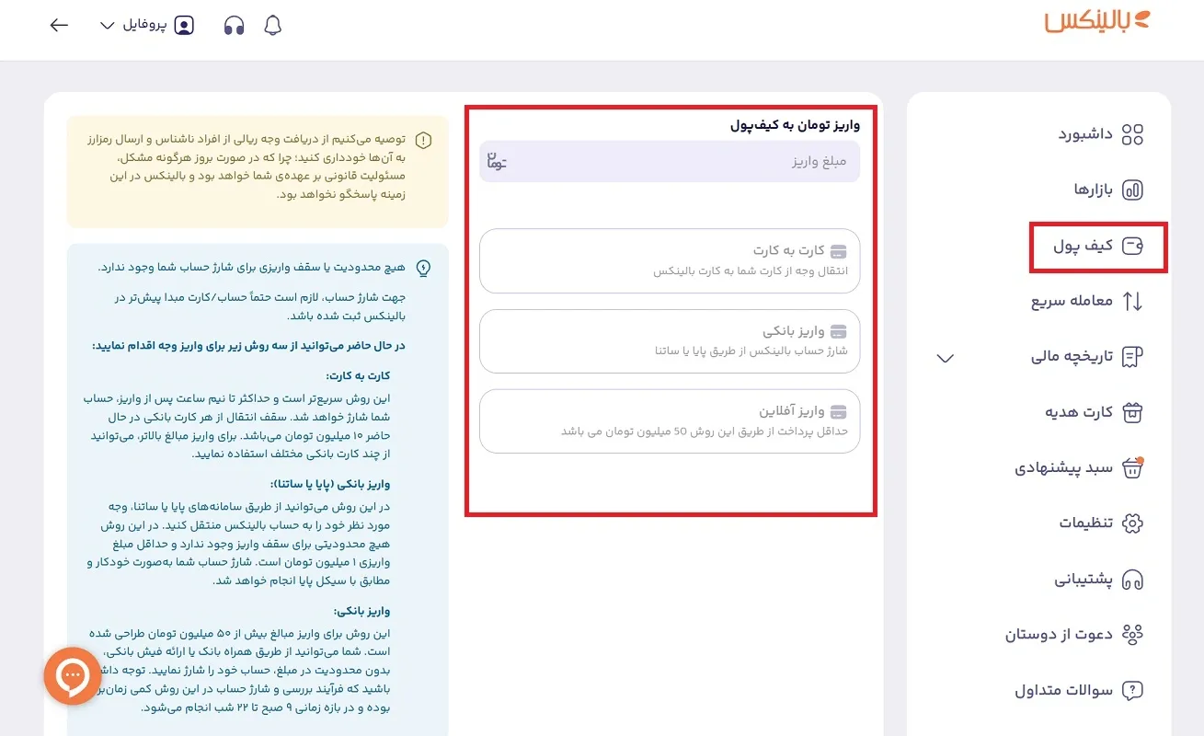The width and height of the screenshot is (1204, 736).
Task: Click the subtitle شارژ حساب بالینکس از طریق پایا یا ساتنا
Action: [x=751, y=351]
